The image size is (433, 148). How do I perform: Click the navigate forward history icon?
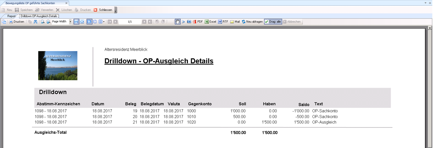(x=163, y=22)
